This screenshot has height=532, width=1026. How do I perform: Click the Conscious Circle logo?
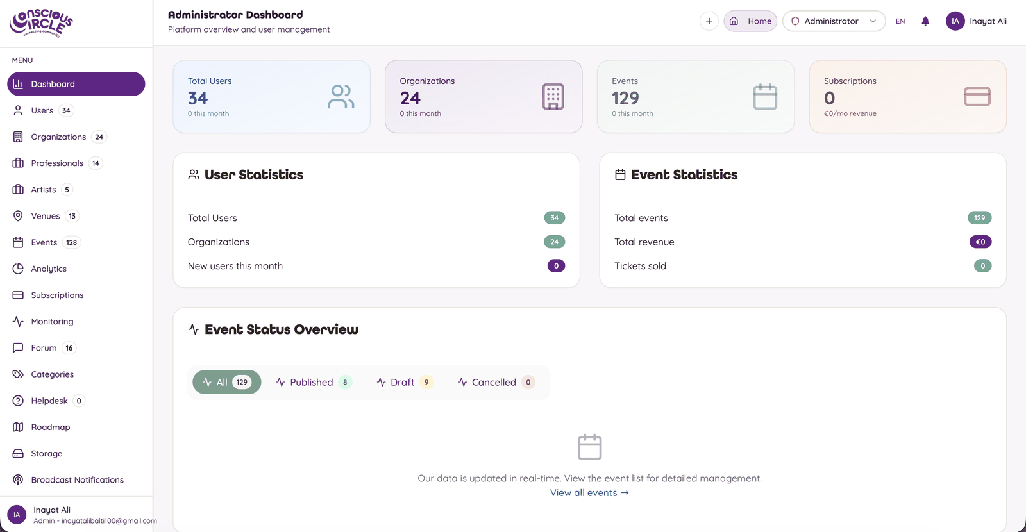41,23
